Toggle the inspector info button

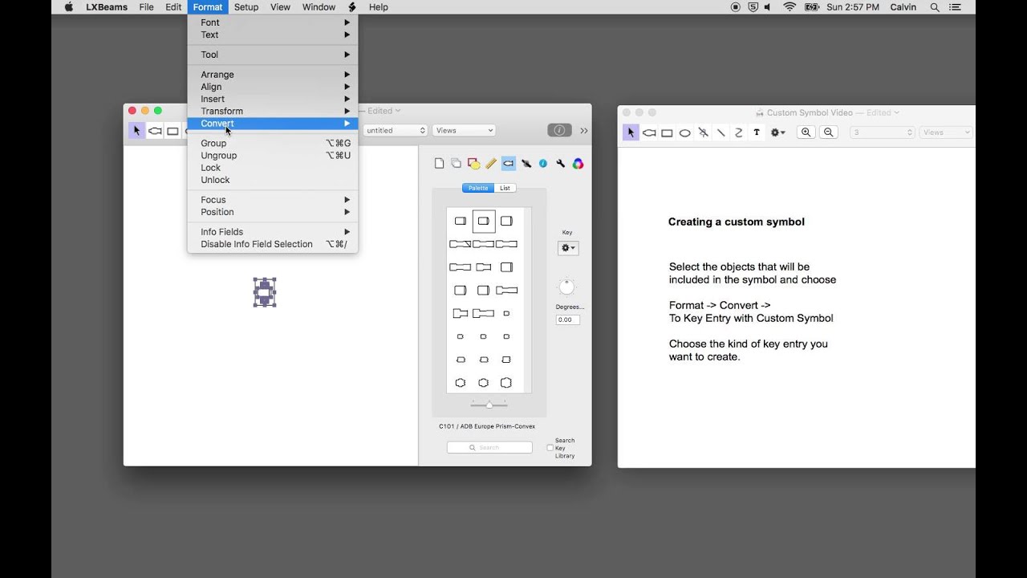click(559, 130)
